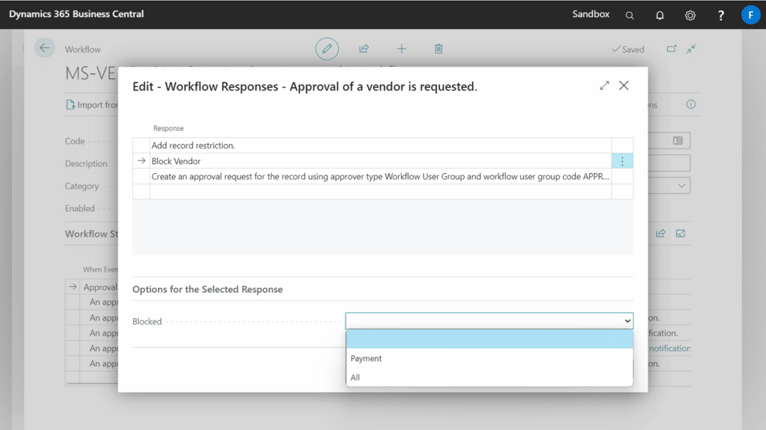Image resolution: width=766 pixels, height=430 pixels.
Task: Select the Add record restriction response row
Action: 299,145
